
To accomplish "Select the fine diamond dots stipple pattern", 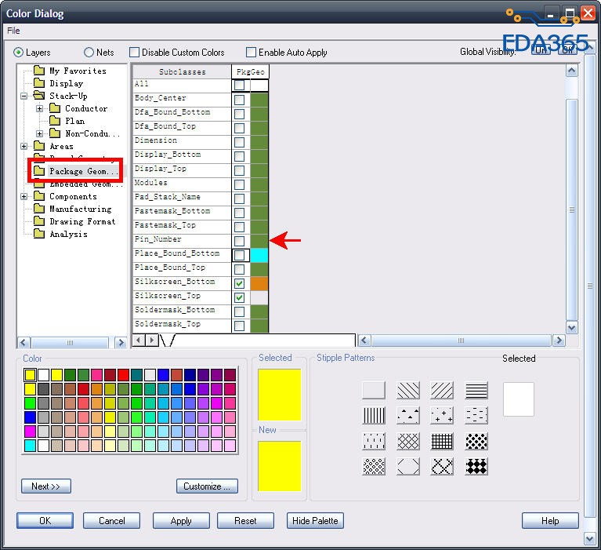I will click(x=374, y=466).
